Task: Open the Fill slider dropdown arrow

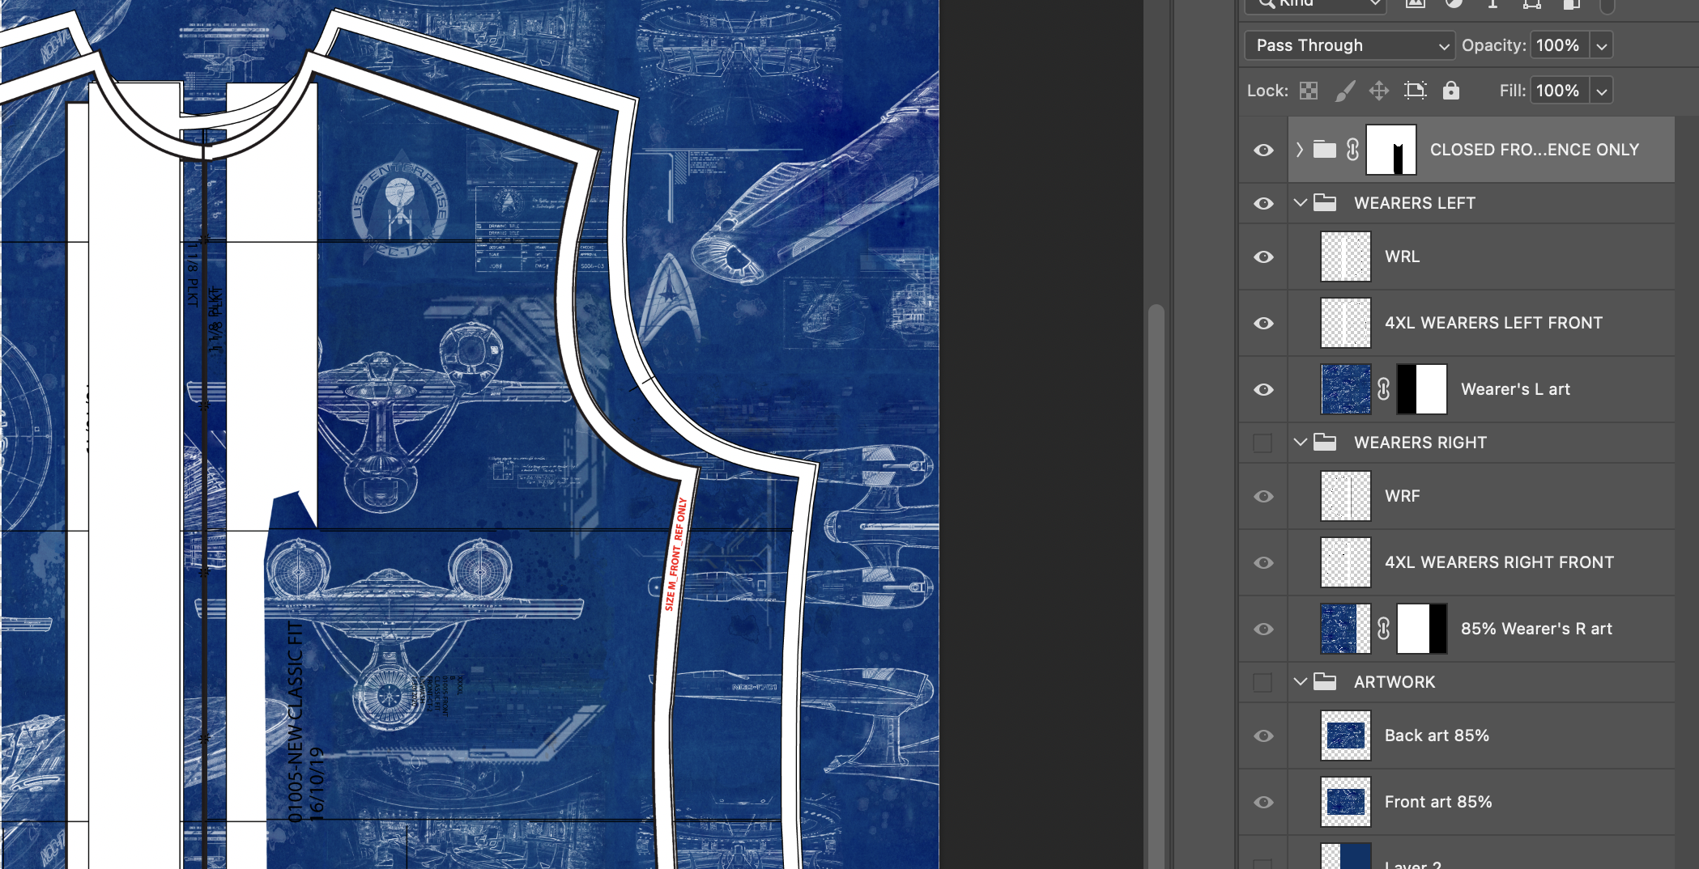Action: 1601,91
